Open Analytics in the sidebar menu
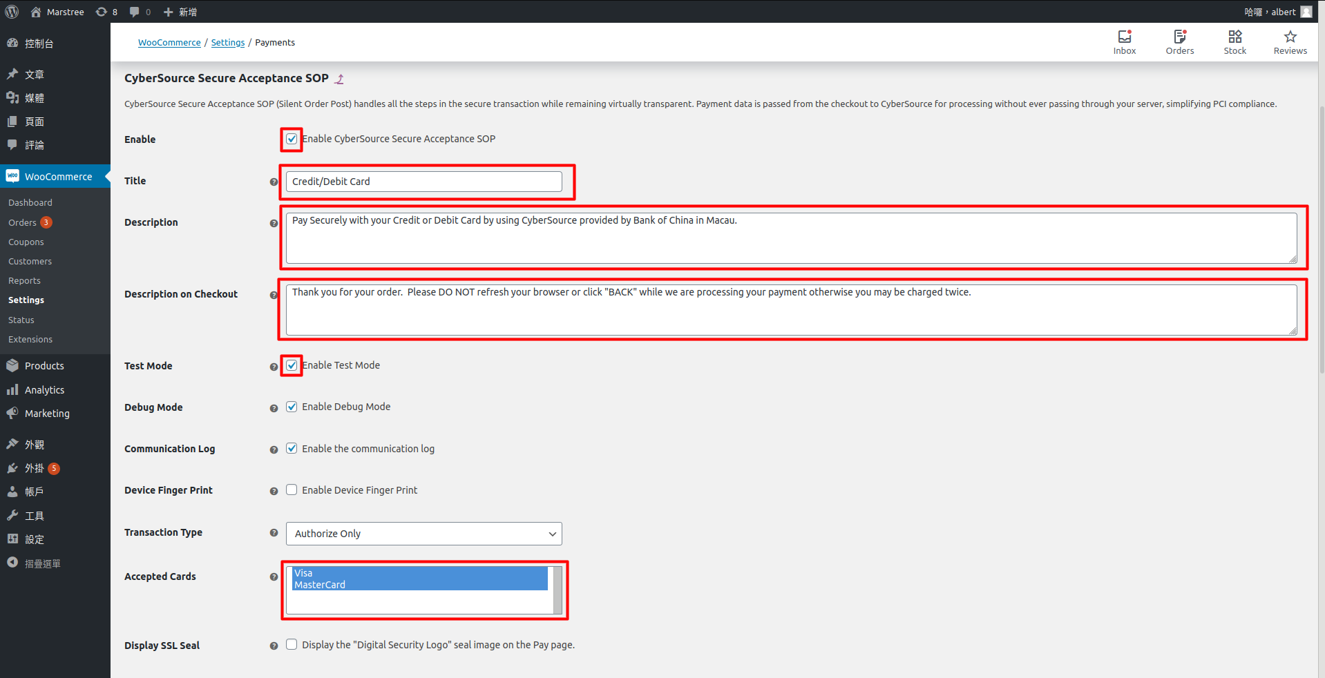1325x678 pixels. [x=44, y=390]
